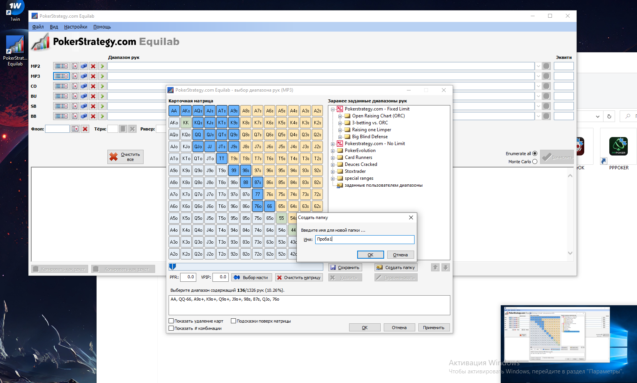Open Помощь menu

click(102, 27)
